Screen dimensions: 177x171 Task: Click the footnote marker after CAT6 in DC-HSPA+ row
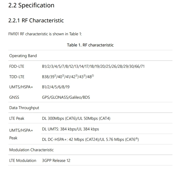[137, 139]
